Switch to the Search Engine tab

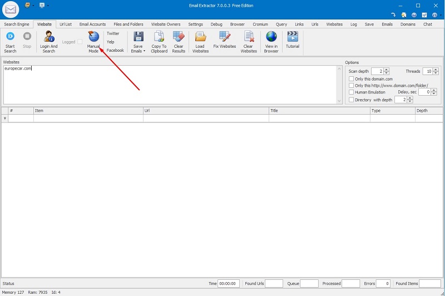(x=17, y=24)
